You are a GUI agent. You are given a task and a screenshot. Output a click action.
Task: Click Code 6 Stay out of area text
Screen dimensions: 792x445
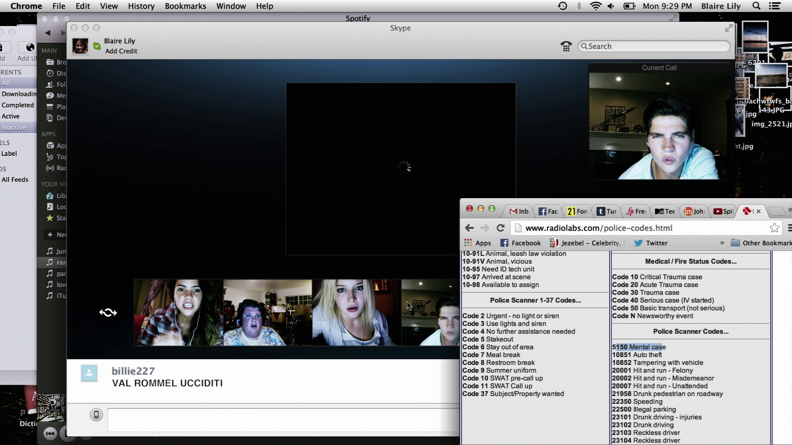[498, 347]
